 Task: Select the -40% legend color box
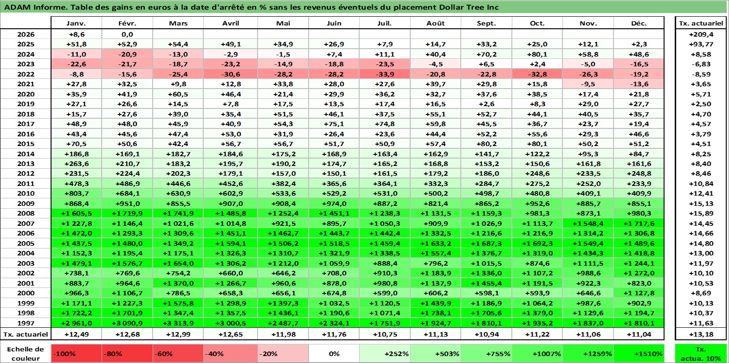click(231, 354)
